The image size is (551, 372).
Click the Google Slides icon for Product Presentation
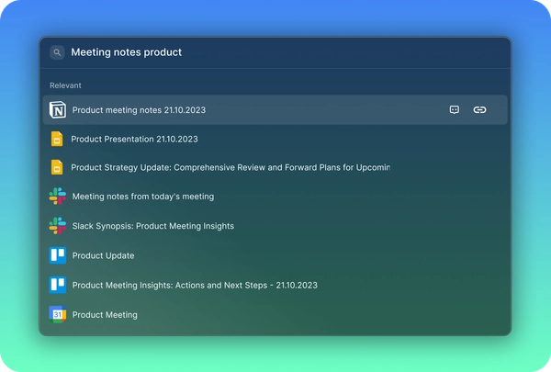click(57, 139)
